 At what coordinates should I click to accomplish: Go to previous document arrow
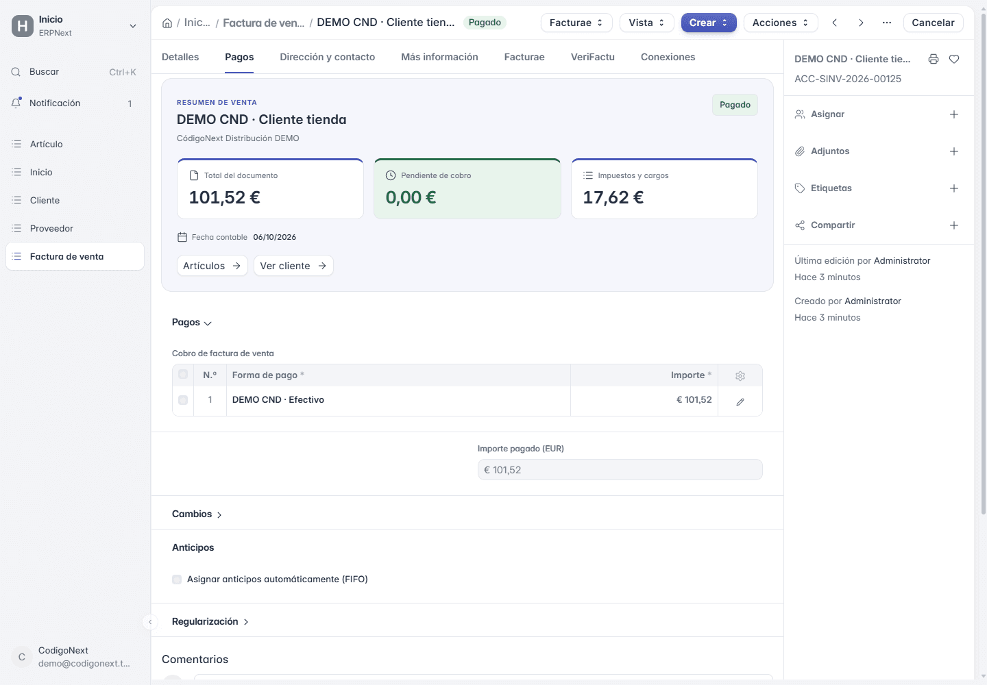[835, 23]
